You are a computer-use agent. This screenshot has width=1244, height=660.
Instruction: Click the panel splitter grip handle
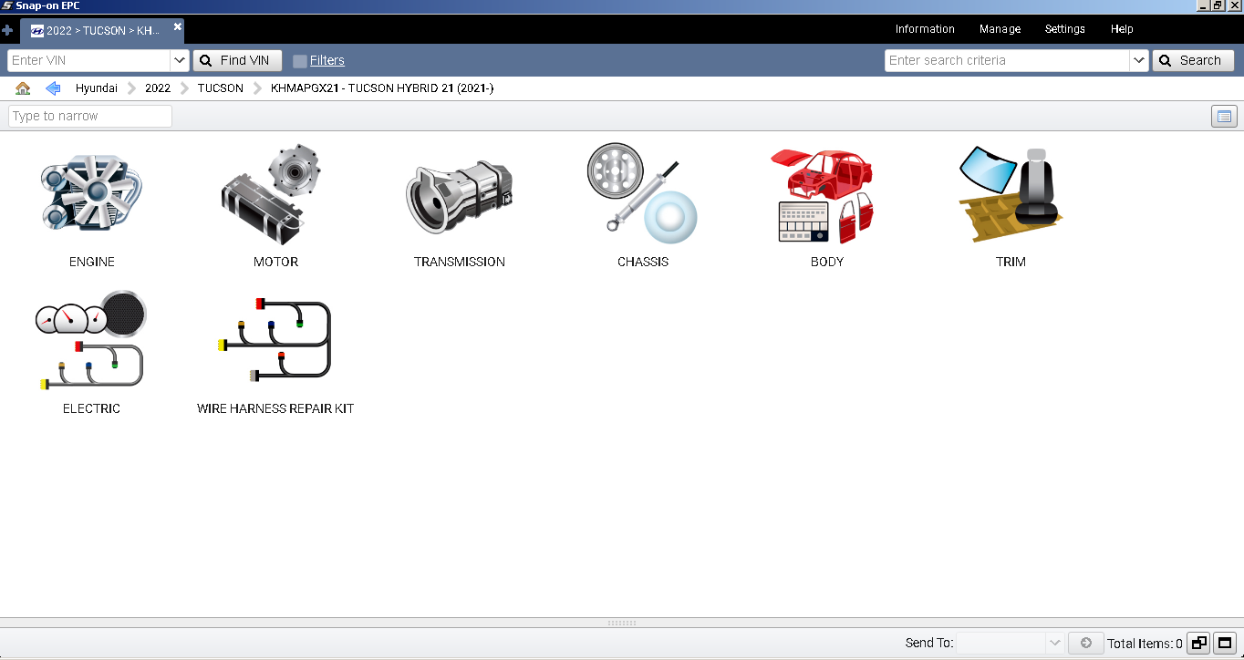(622, 623)
